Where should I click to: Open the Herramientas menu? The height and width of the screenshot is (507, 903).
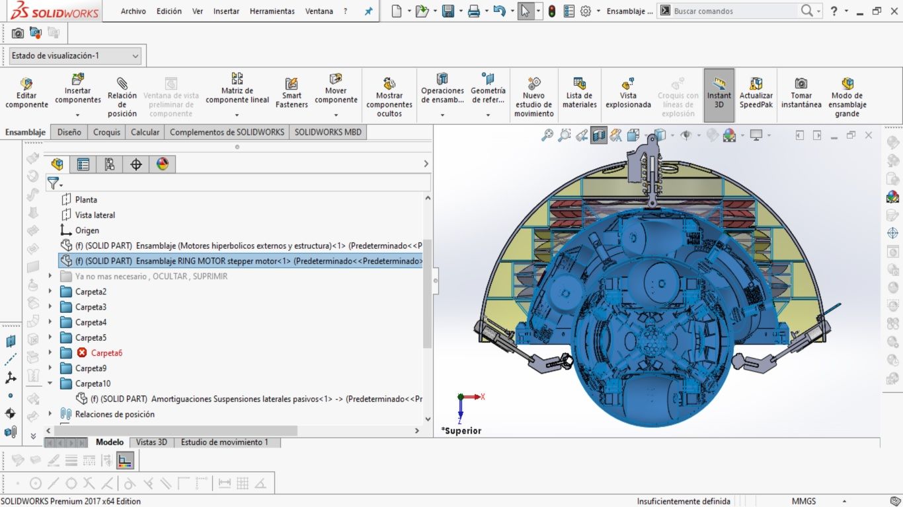(x=272, y=11)
